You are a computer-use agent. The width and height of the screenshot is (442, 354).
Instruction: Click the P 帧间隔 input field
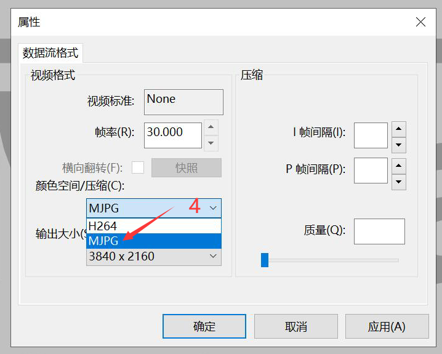pyautogui.click(x=371, y=171)
